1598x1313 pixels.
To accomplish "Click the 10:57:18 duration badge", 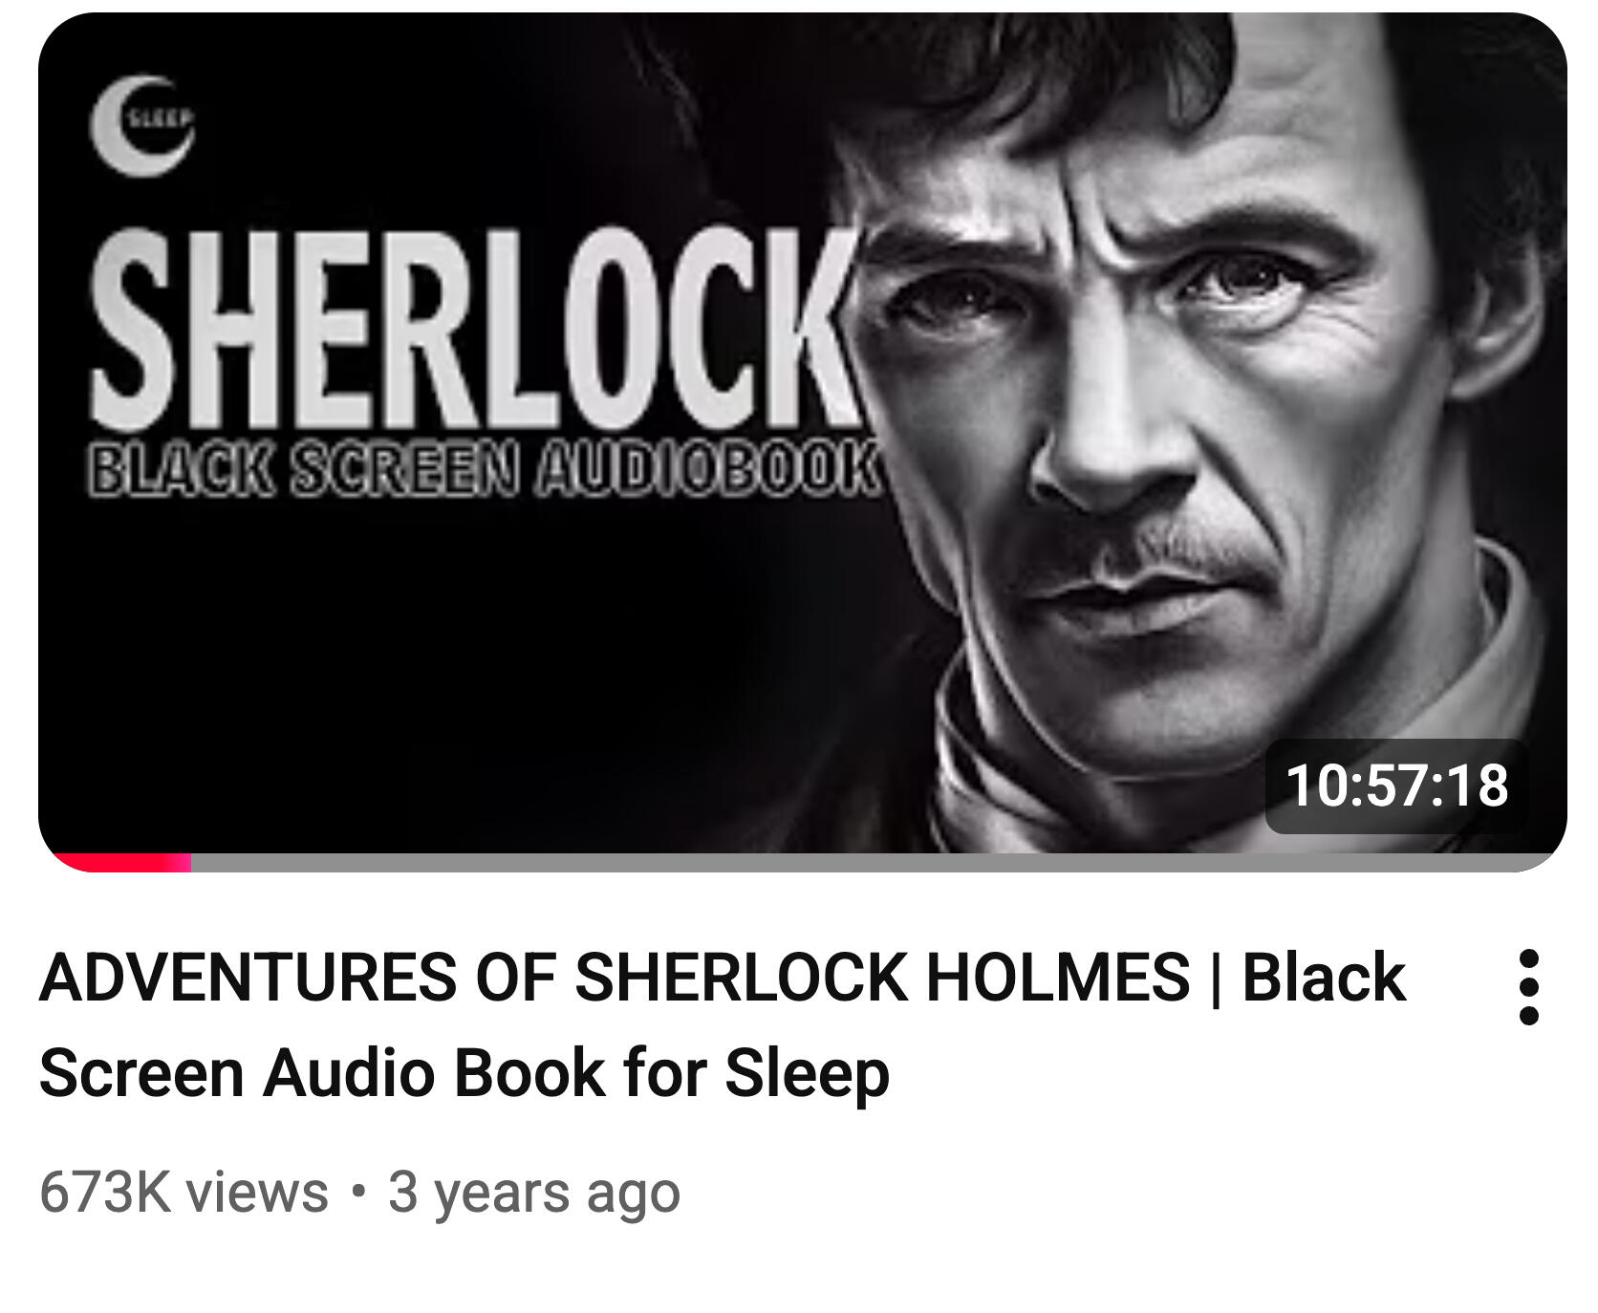I will [1396, 786].
